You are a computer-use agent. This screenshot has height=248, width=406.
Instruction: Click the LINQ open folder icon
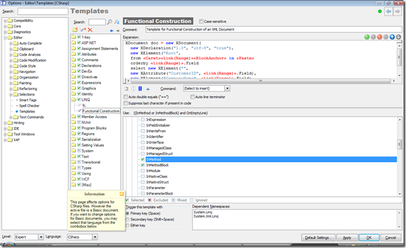[x=74, y=100]
